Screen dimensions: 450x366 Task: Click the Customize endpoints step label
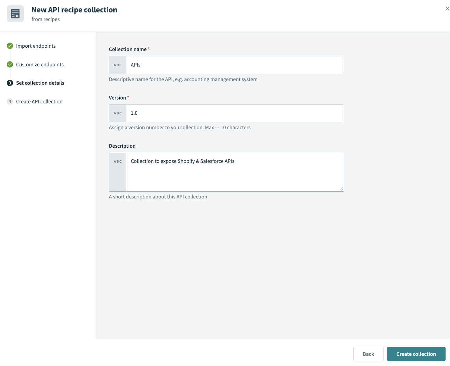coord(40,64)
